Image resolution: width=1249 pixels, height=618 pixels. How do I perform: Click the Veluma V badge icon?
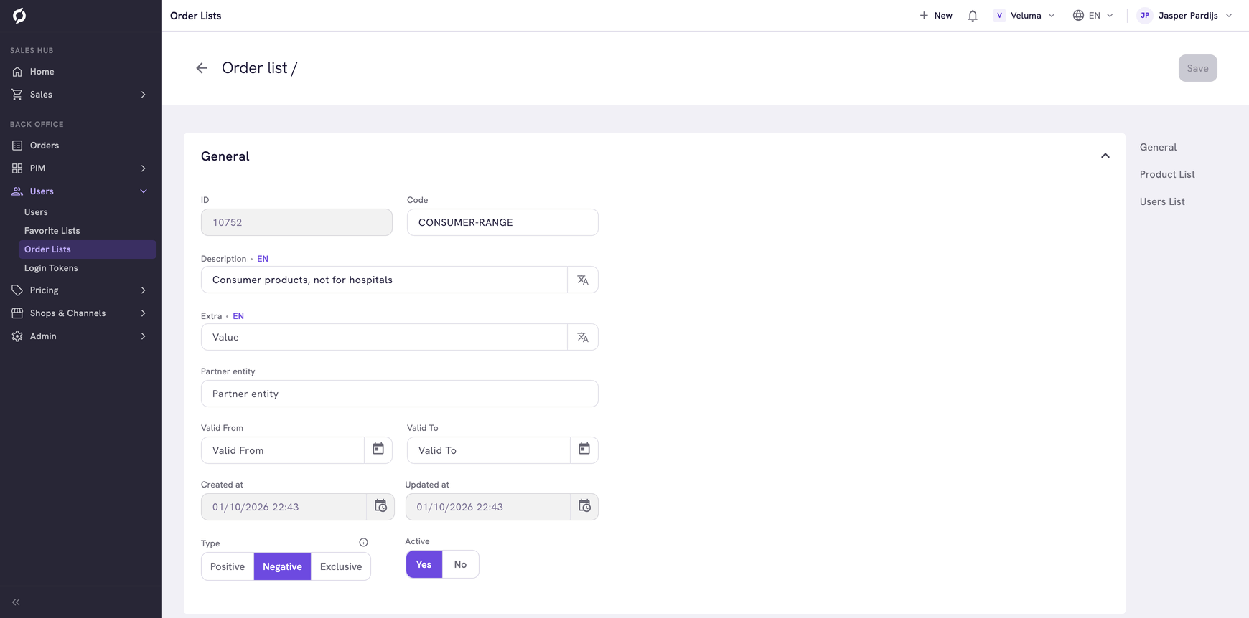pos(999,16)
